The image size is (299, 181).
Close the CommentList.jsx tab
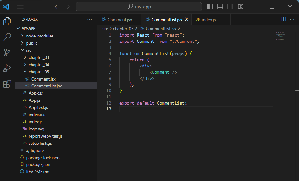coord(187,19)
